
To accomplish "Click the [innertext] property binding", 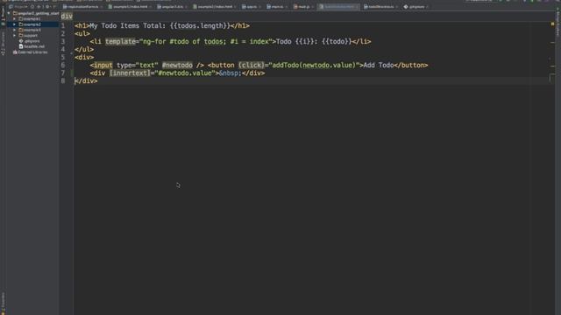I will (x=130, y=73).
